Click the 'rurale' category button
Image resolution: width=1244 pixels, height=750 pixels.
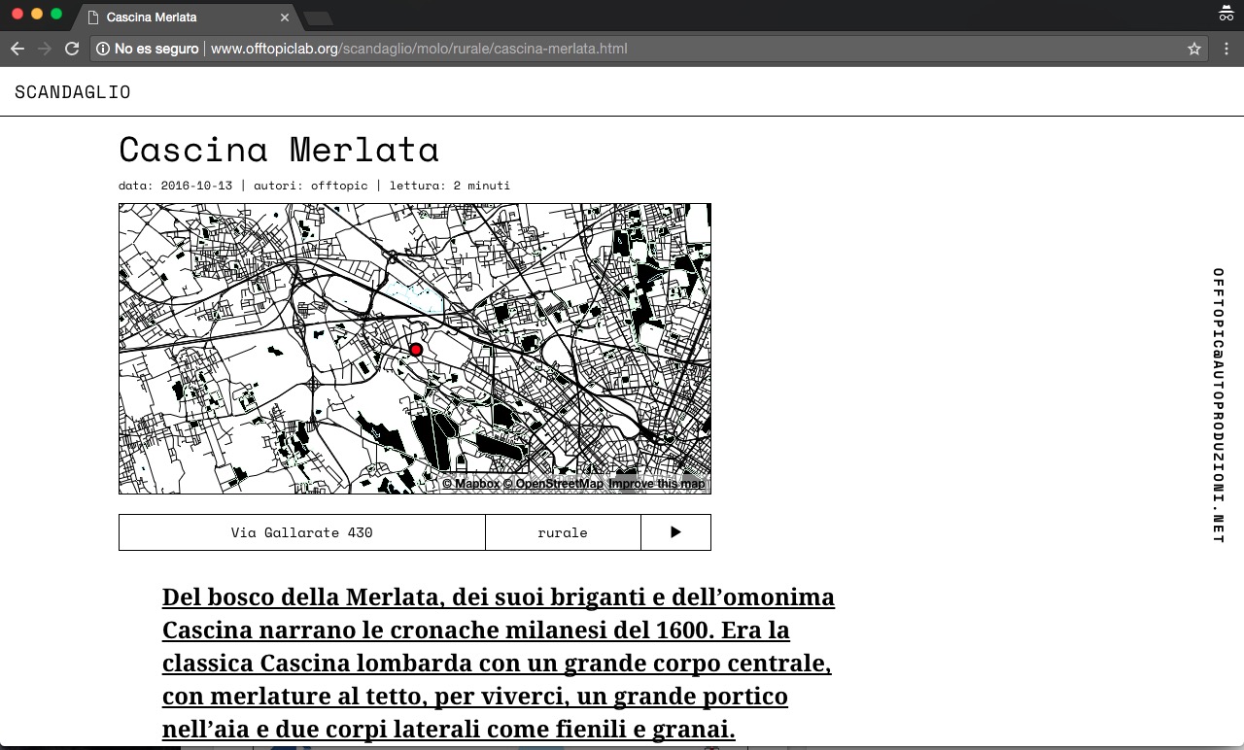[563, 532]
